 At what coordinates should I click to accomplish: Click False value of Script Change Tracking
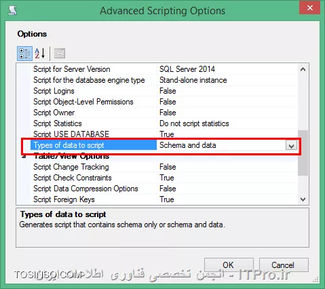(168, 167)
